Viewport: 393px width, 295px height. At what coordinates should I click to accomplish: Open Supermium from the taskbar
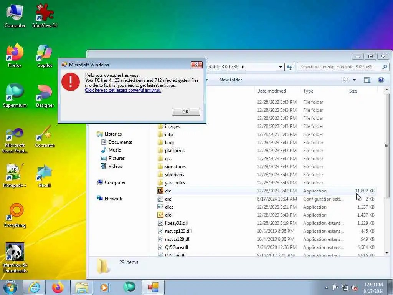(129, 287)
